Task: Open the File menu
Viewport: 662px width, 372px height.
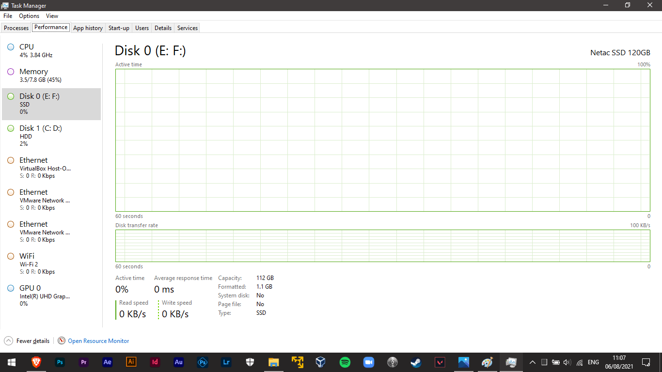Action: click(8, 16)
